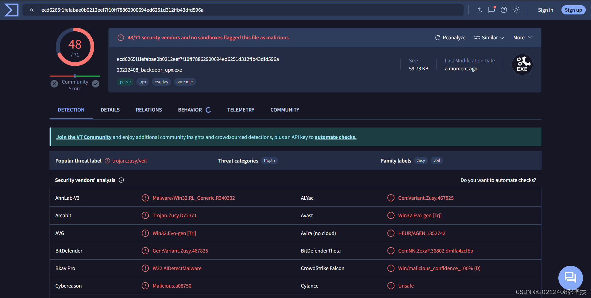Click HEUR/AGEN.1352742 detection

422,233
